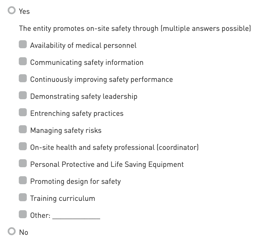Click the Demonstrating safety leadership label
This screenshot has width=265, height=247.
coord(83,96)
